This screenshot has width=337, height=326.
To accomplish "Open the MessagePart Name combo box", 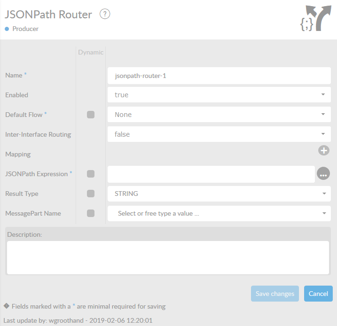I will [219, 213].
